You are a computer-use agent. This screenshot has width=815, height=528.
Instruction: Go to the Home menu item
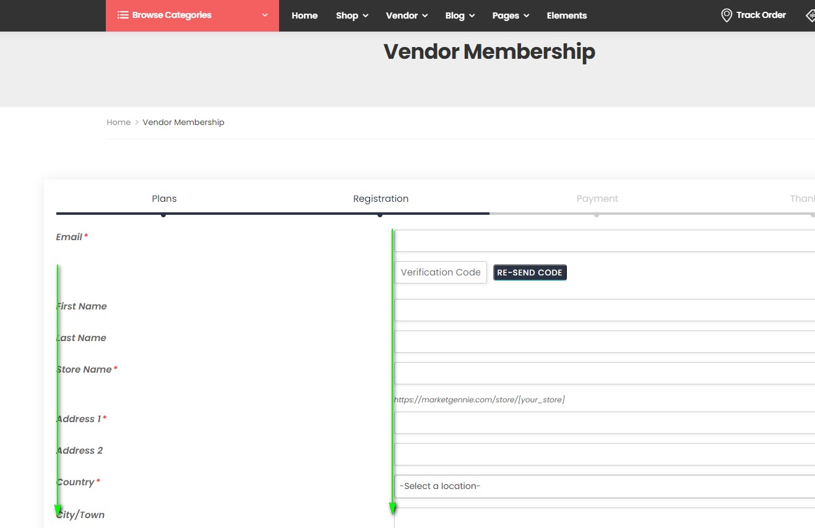[304, 15]
